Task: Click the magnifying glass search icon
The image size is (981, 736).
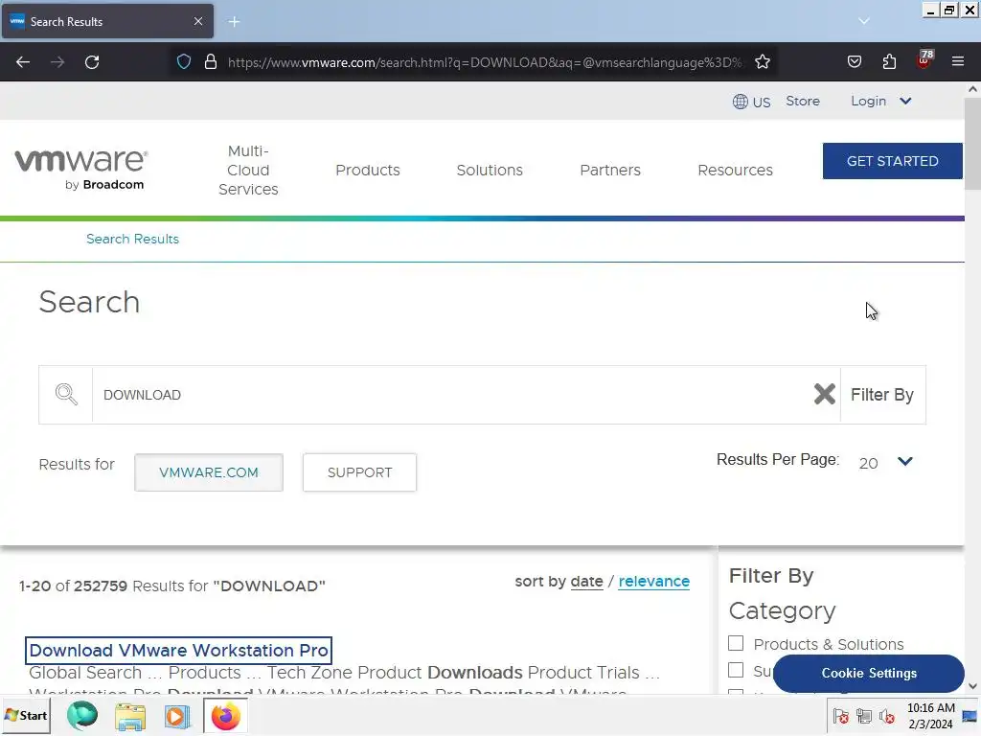Action: coord(66,395)
